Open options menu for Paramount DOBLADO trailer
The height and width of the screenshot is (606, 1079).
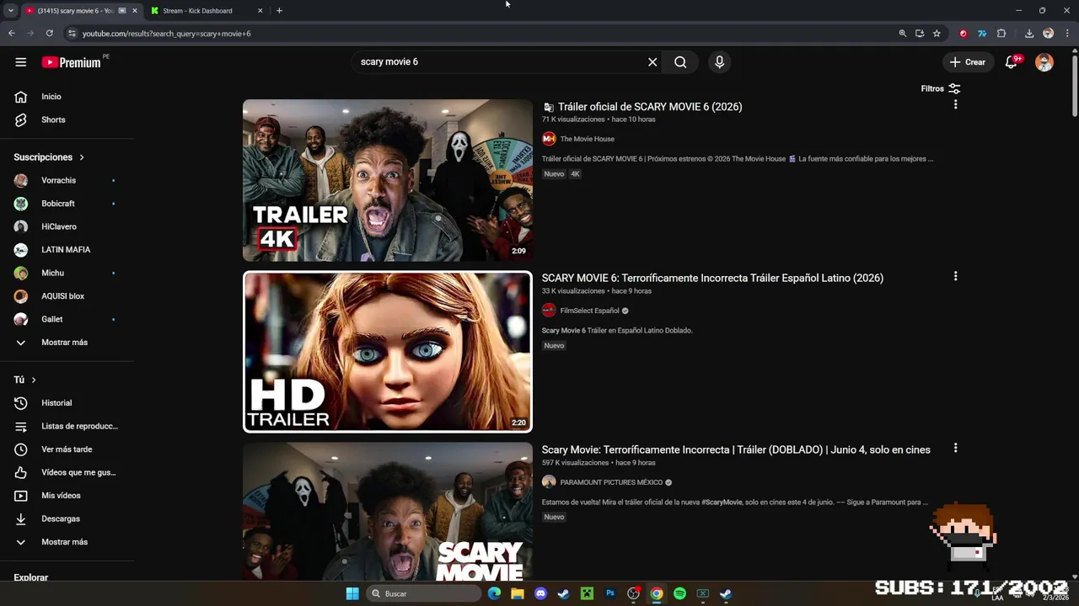pos(955,448)
